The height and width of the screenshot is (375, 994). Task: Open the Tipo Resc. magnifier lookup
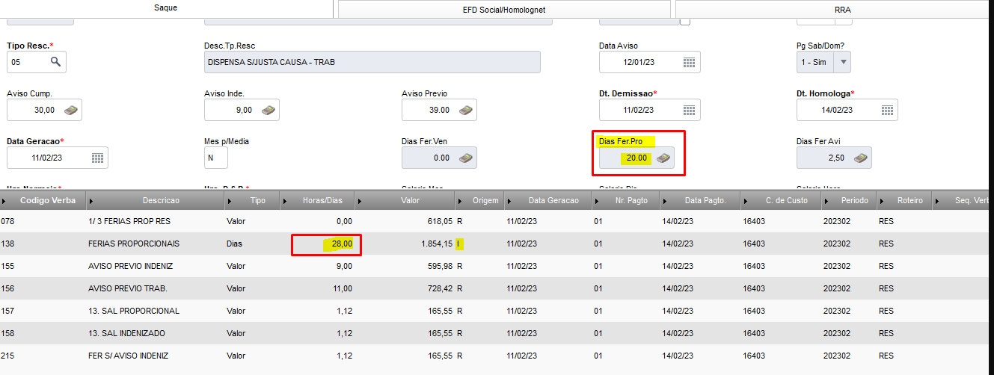click(55, 62)
